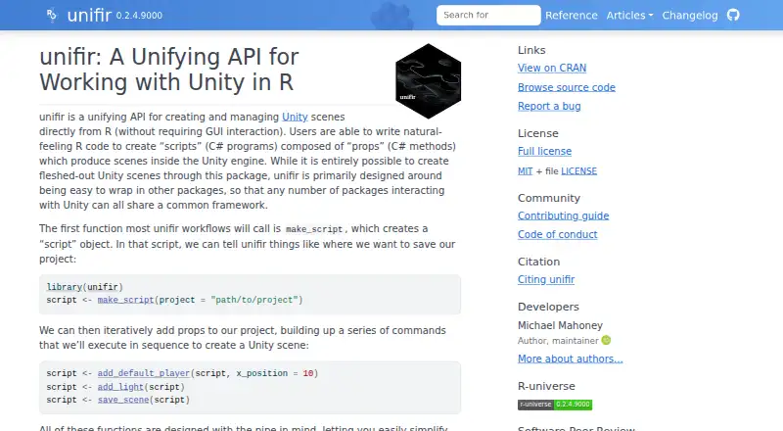Click the page title heading unifir
Screen dimensions: 783x431
coord(168,70)
